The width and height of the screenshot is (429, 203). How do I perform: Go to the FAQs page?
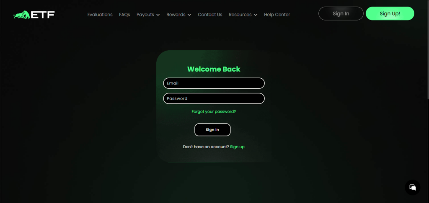(x=124, y=15)
